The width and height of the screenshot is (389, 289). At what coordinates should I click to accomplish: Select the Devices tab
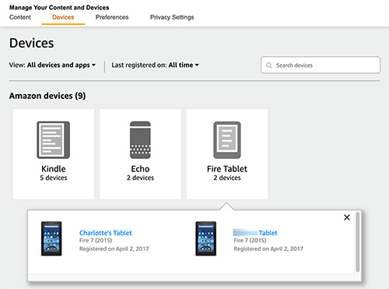63,17
